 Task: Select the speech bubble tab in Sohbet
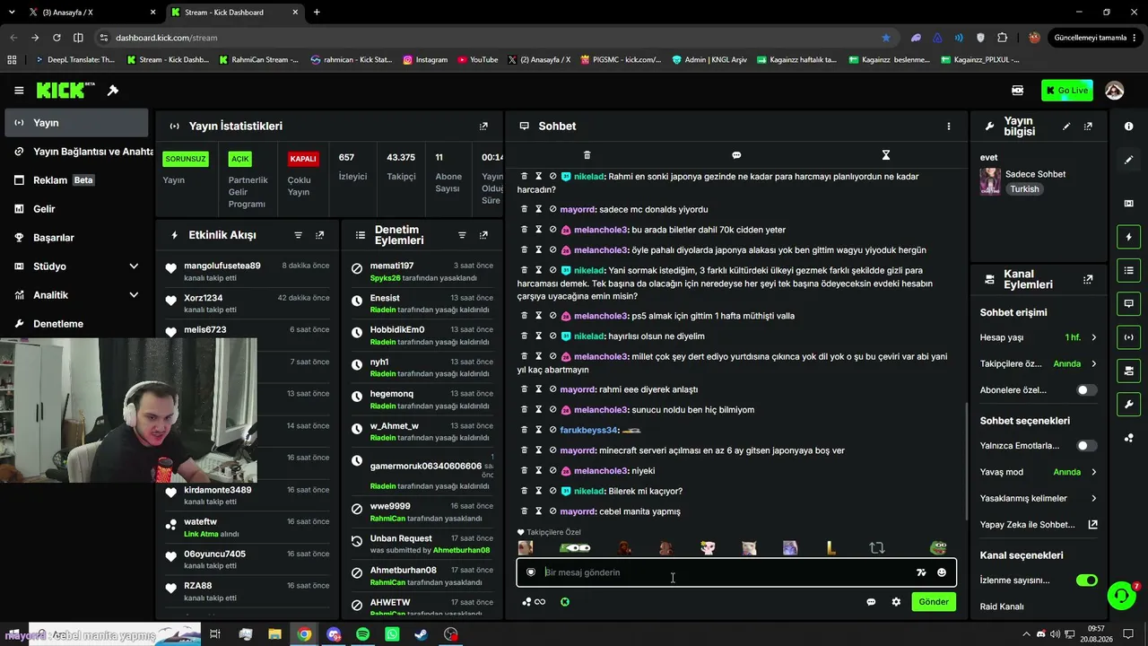click(736, 155)
